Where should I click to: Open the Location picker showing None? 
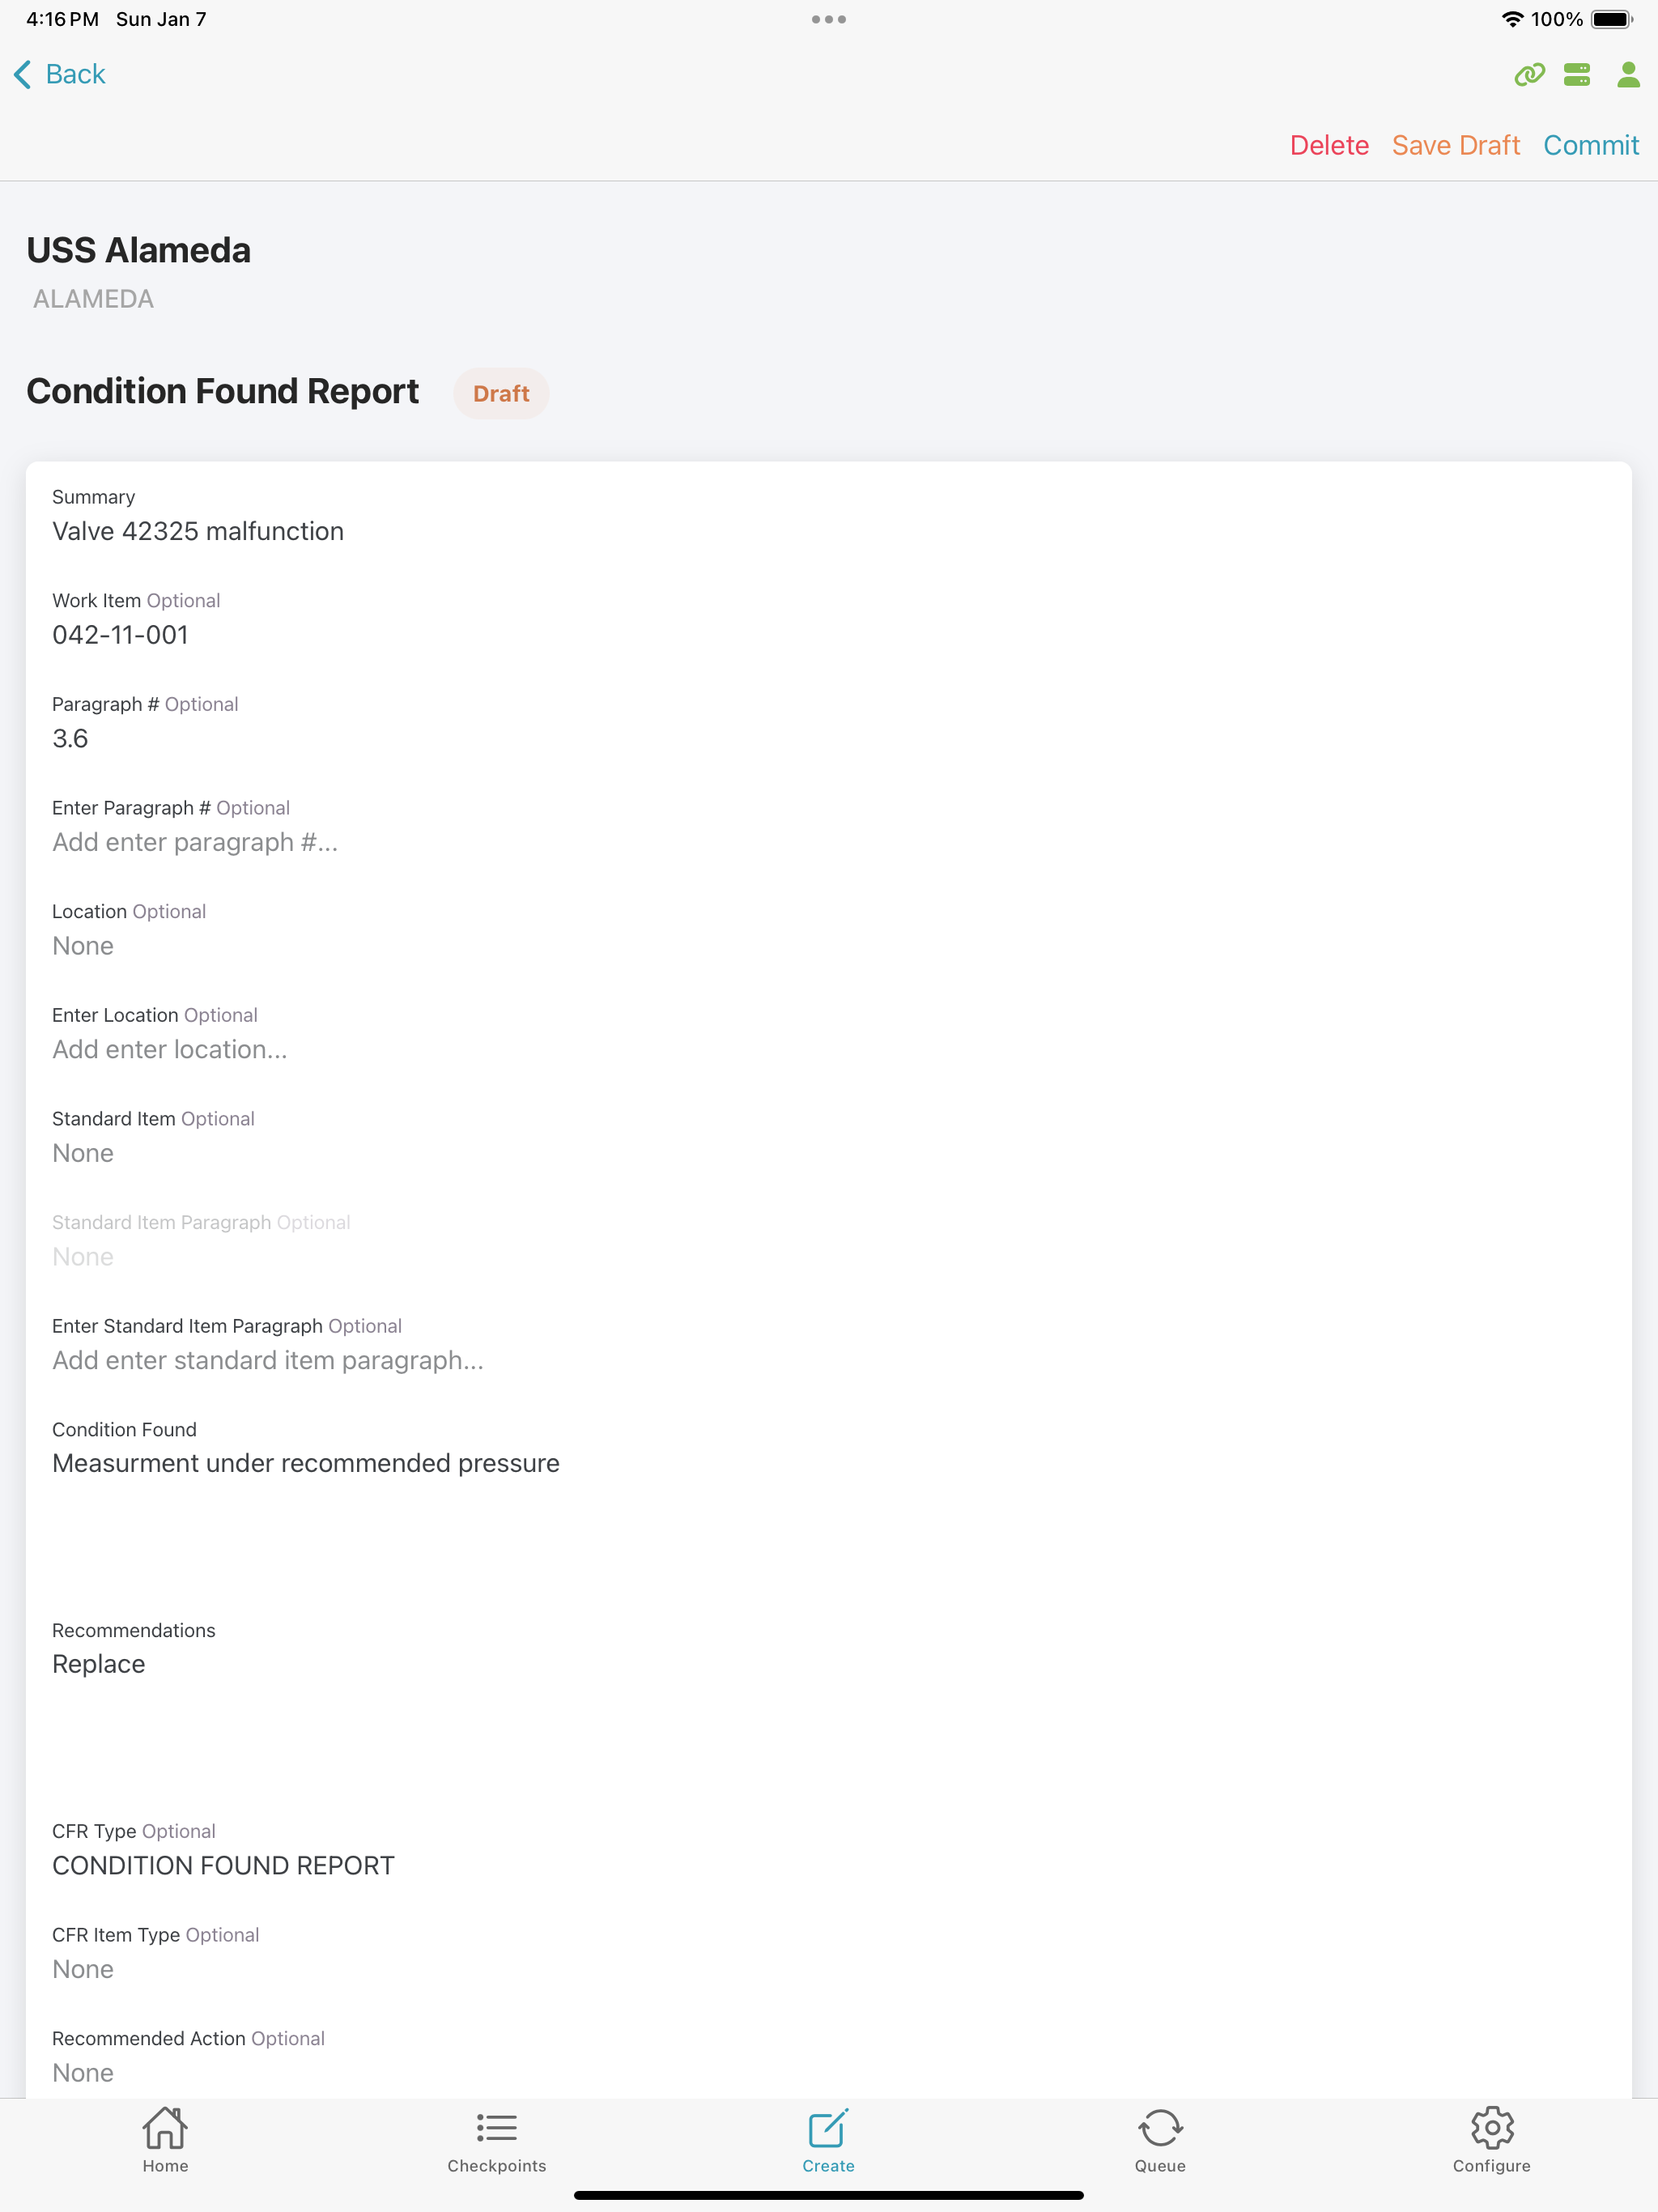point(83,946)
